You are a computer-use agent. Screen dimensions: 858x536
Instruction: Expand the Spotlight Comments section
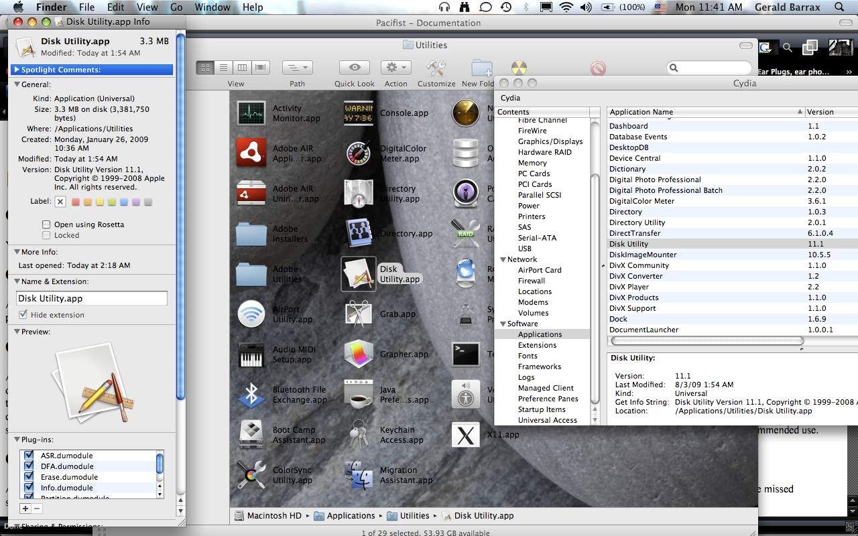17,70
